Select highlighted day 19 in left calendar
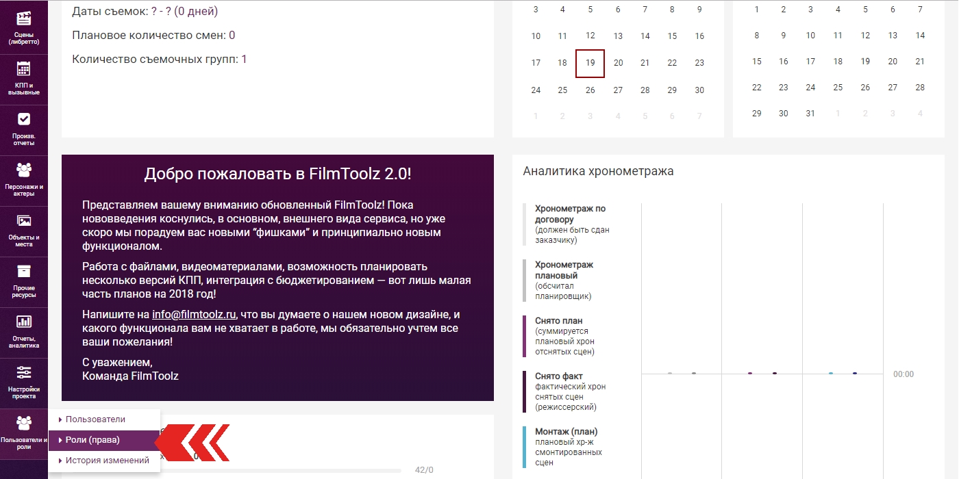Viewport: 959px width, 479px height. (590, 63)
